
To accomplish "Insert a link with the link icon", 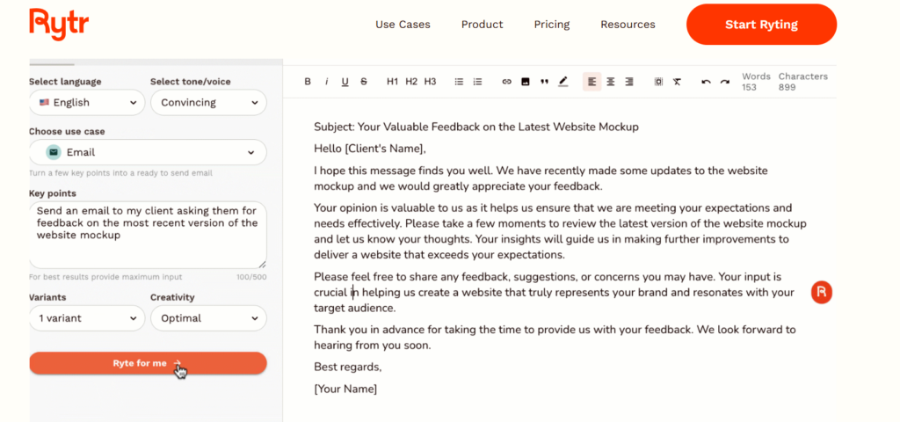I will click(506, 82).
